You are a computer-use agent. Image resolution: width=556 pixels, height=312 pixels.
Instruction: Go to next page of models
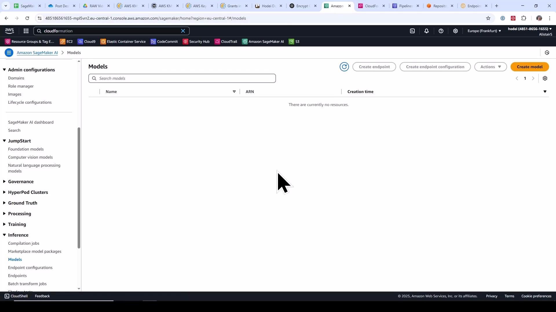click(533, 78)
